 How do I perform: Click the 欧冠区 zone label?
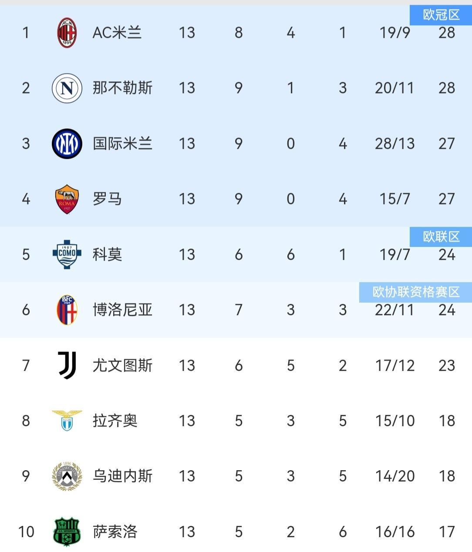[441, 15]
